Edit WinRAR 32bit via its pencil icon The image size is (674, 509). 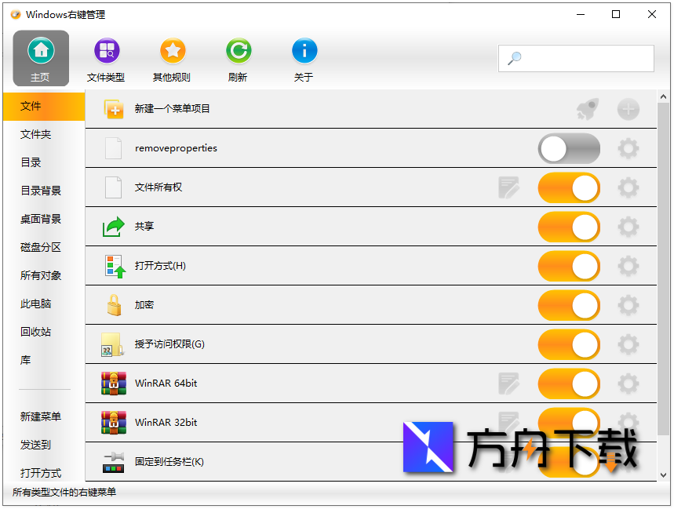510,423
